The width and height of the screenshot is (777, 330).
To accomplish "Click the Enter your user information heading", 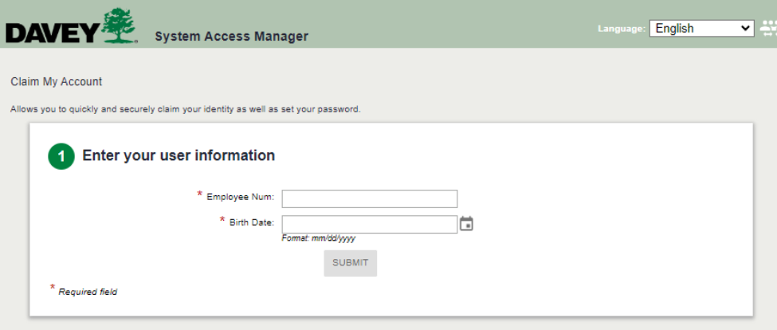I will coord(179,155).
